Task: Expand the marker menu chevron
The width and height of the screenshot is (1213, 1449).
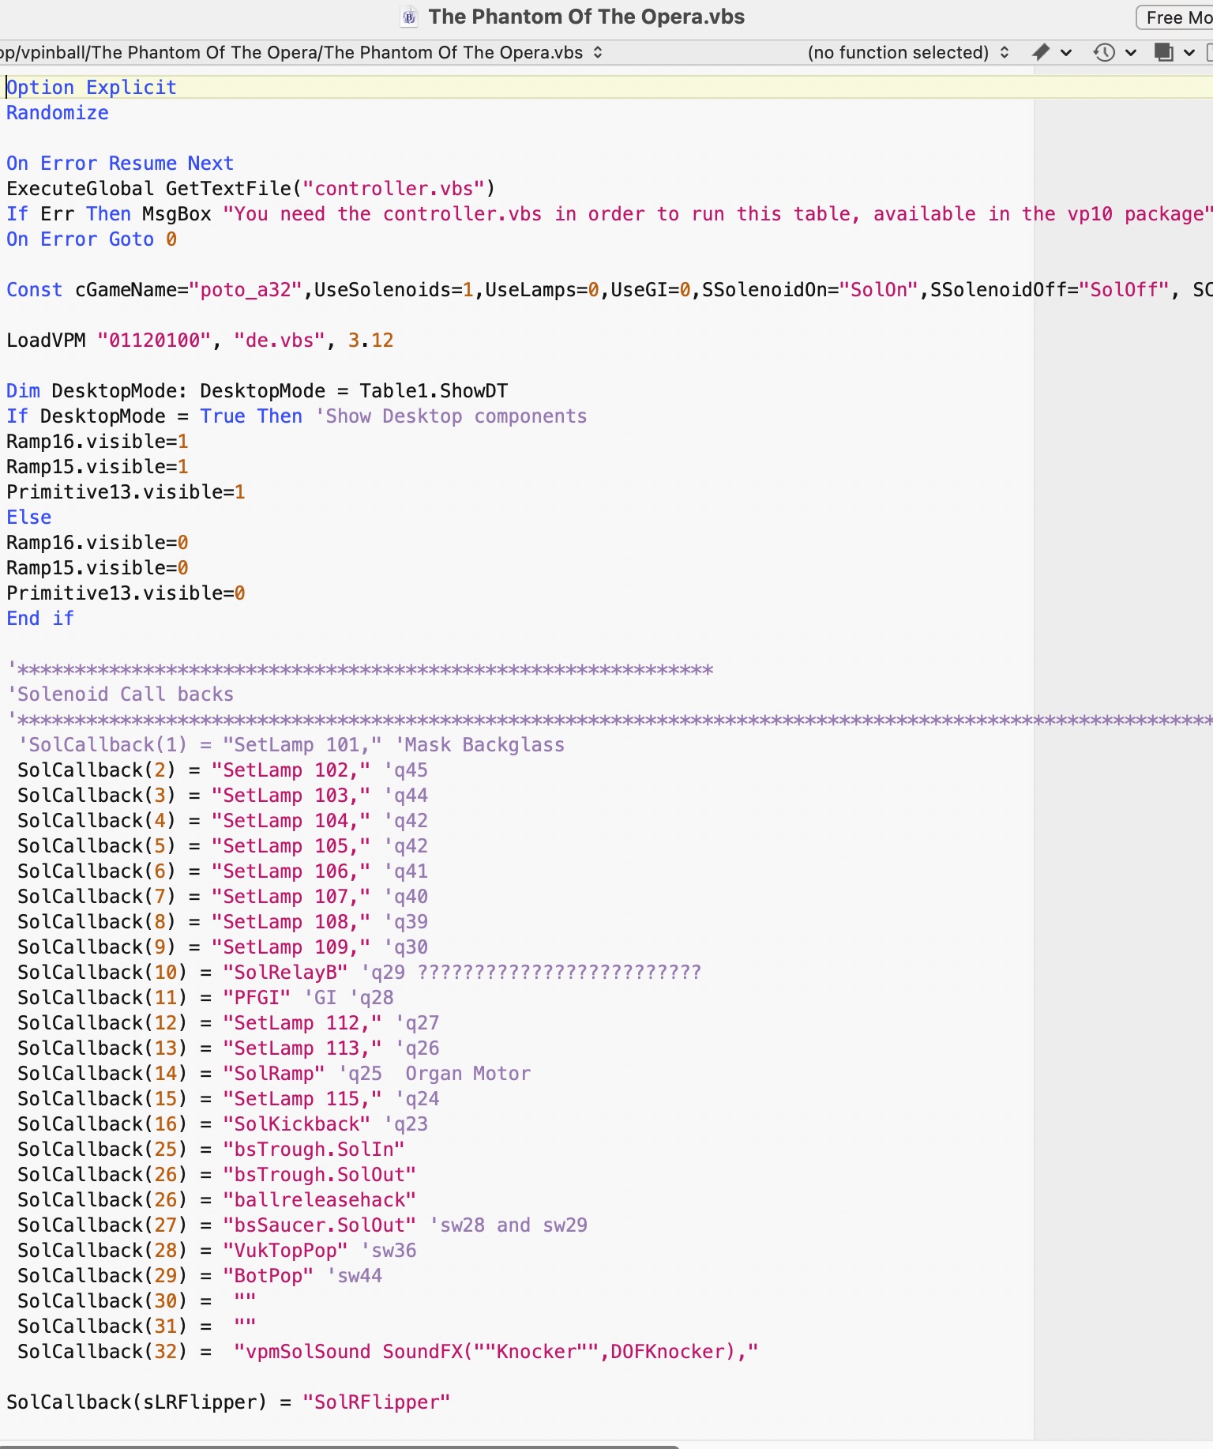Action: [1066, 53]
